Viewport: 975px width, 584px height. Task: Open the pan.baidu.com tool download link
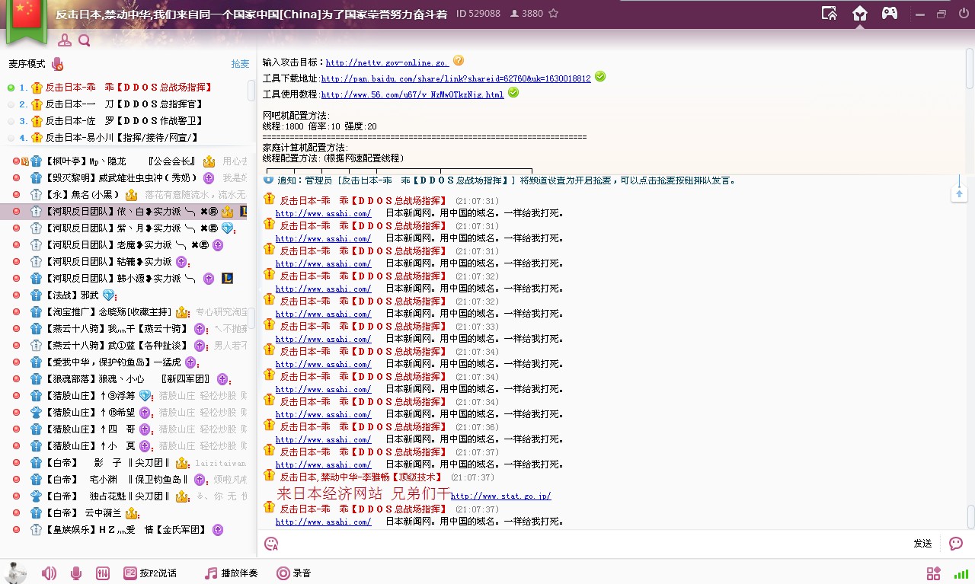coord(456,79)
